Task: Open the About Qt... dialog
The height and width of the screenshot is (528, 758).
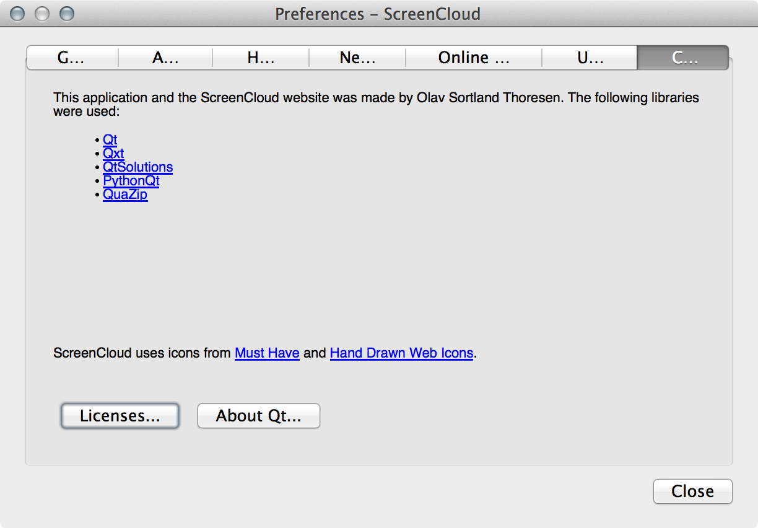Action: (259, 416)
